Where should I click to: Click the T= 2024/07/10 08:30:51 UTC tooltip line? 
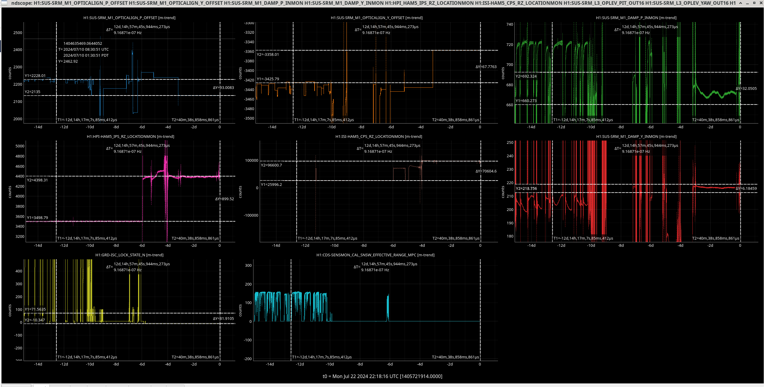(x=83, y=50)
